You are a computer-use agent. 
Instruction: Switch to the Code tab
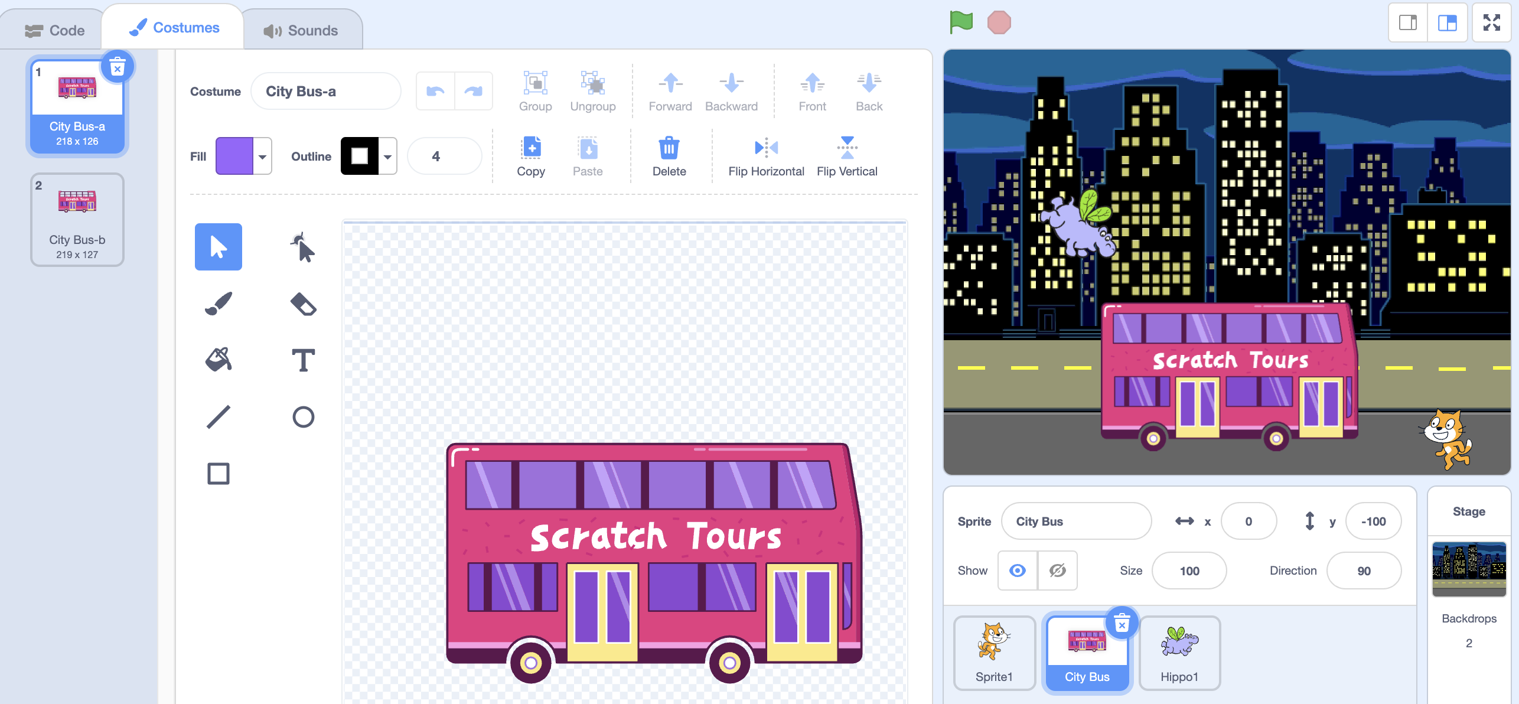click(55, 30)
